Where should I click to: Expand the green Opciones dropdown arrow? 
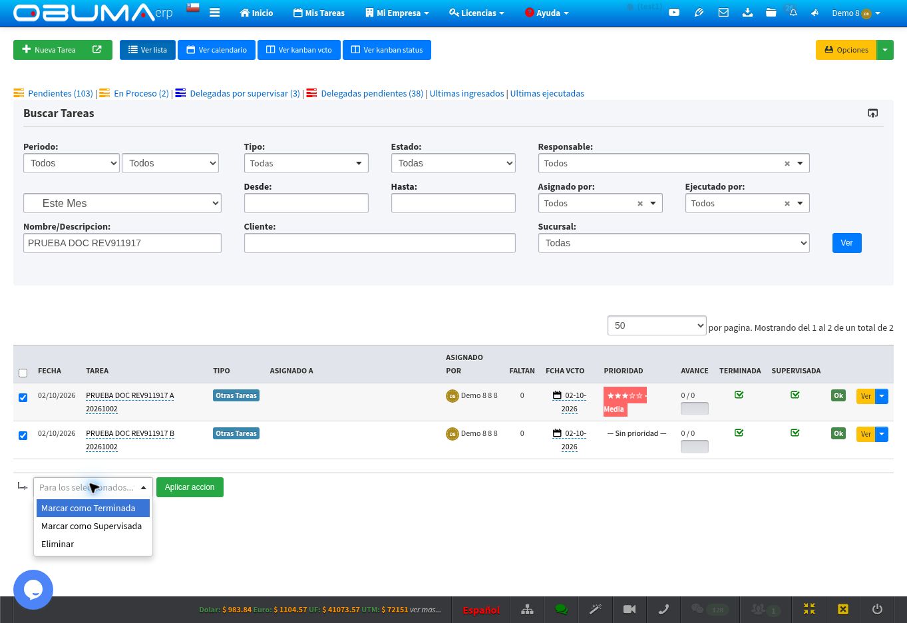tap(885, 50)
